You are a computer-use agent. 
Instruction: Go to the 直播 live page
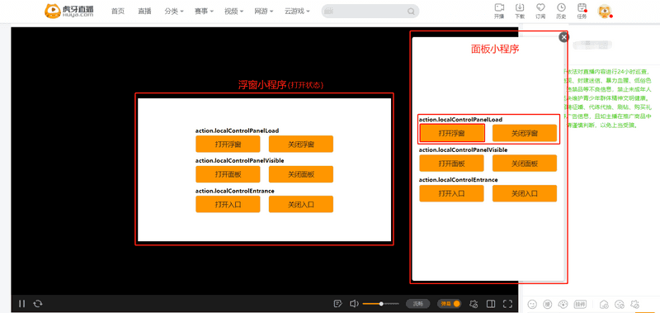[144, 12]
